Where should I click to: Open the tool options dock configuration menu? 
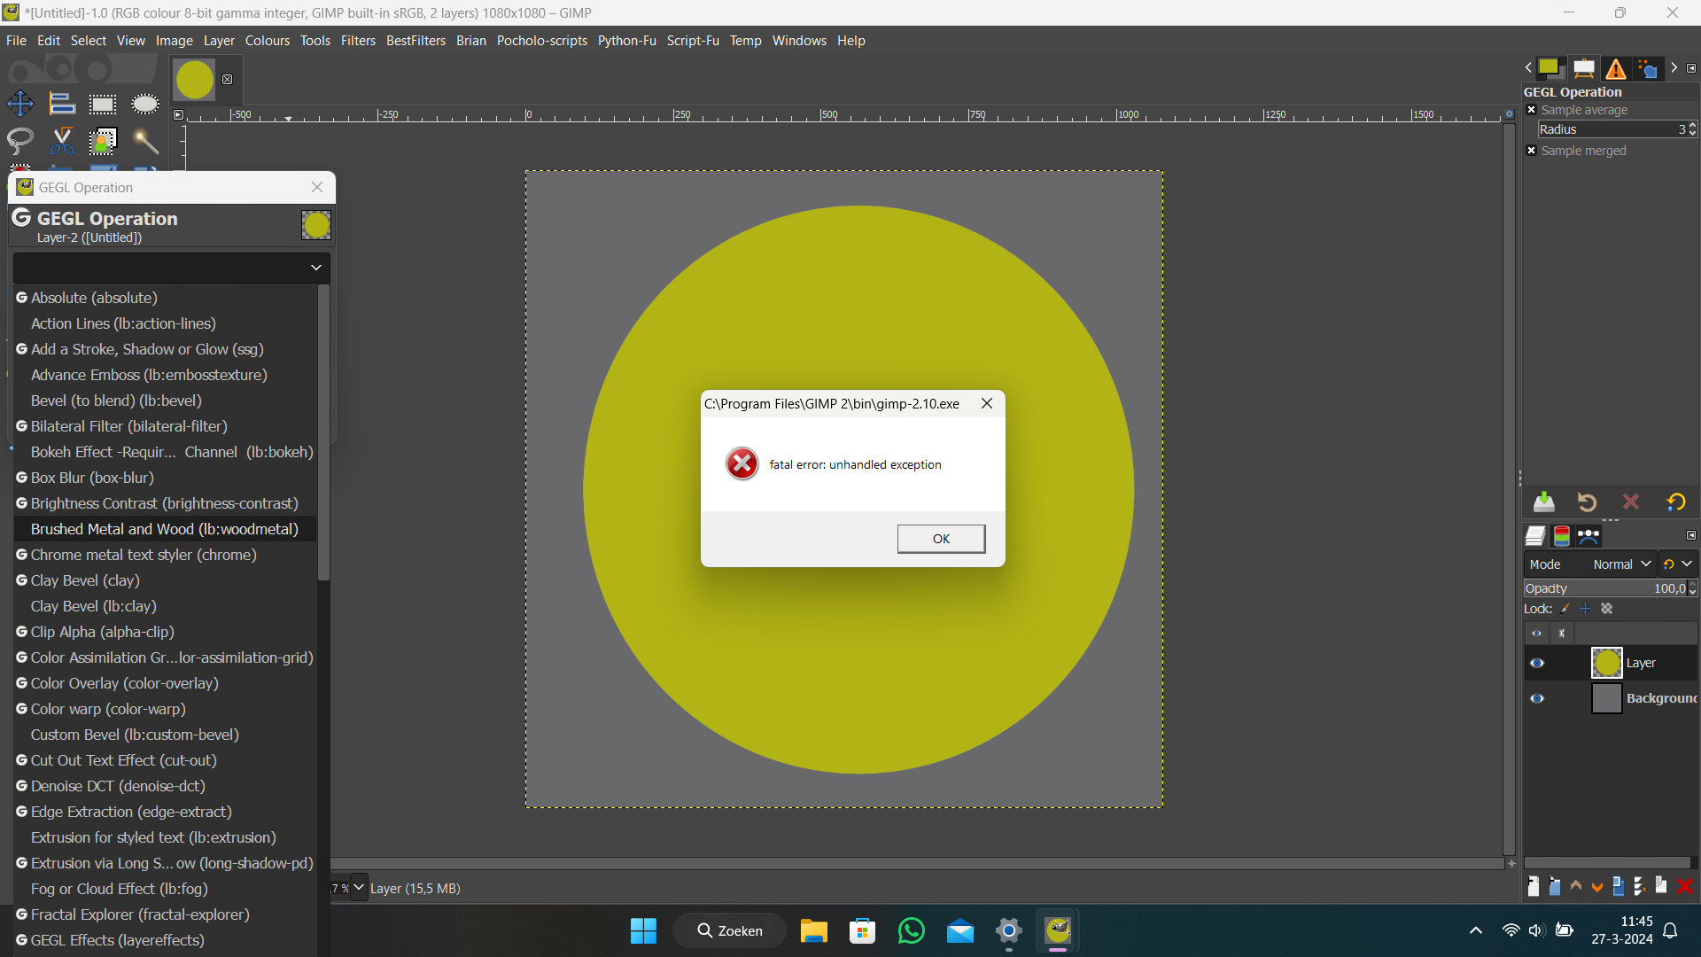pyautogui.click(x=1690, y=68)
